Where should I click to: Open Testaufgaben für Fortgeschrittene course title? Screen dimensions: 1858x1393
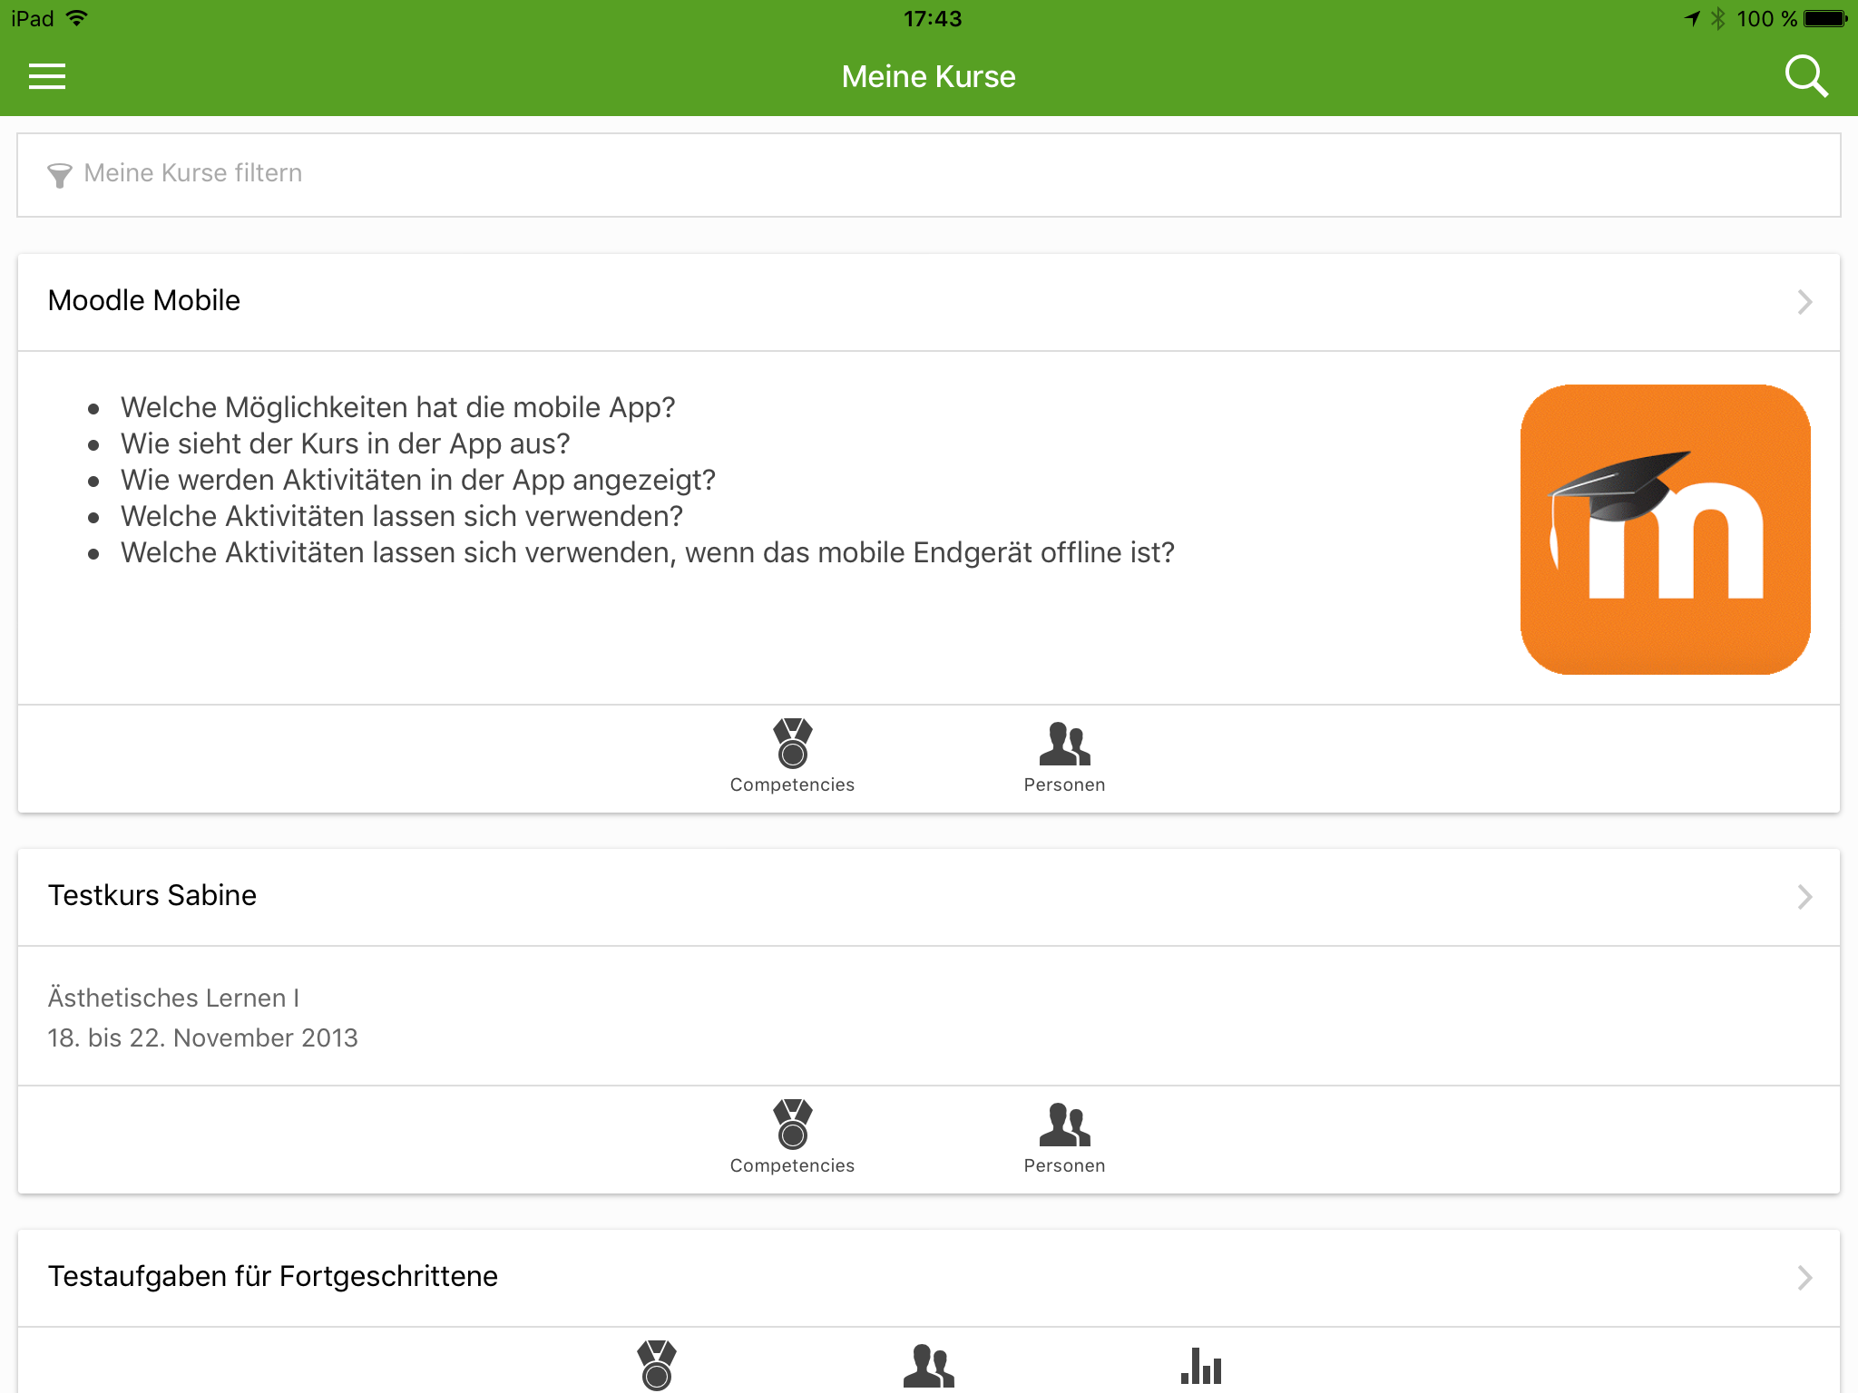coord(273,1277)
